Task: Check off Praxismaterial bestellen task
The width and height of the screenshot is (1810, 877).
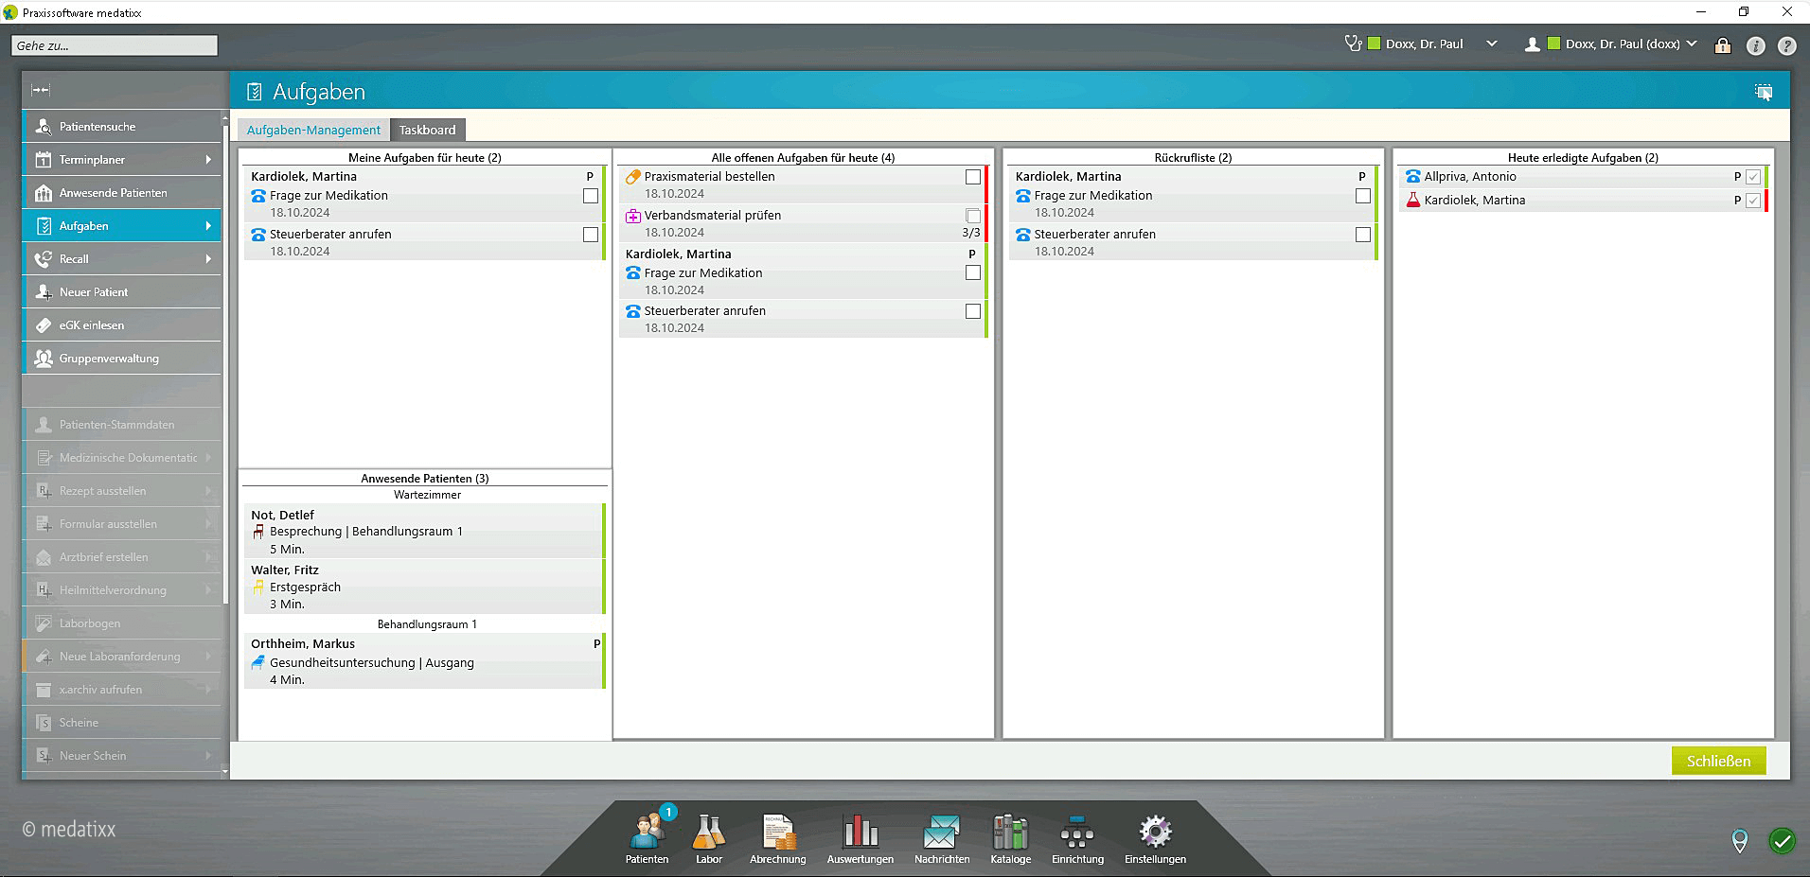Action: (x=973, y=177)
